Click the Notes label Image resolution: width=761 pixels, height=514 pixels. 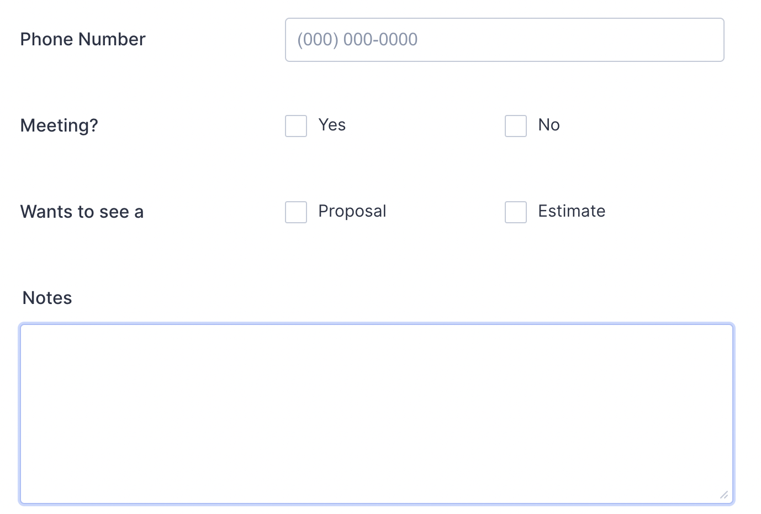(47, 298)
